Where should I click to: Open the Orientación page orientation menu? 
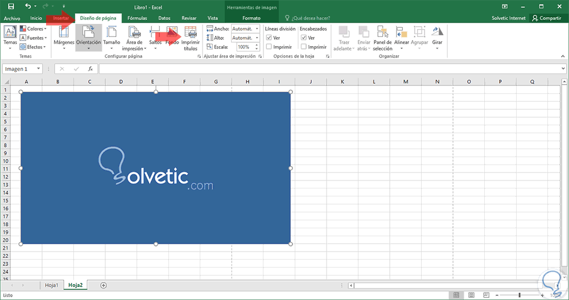coord(88,38)
